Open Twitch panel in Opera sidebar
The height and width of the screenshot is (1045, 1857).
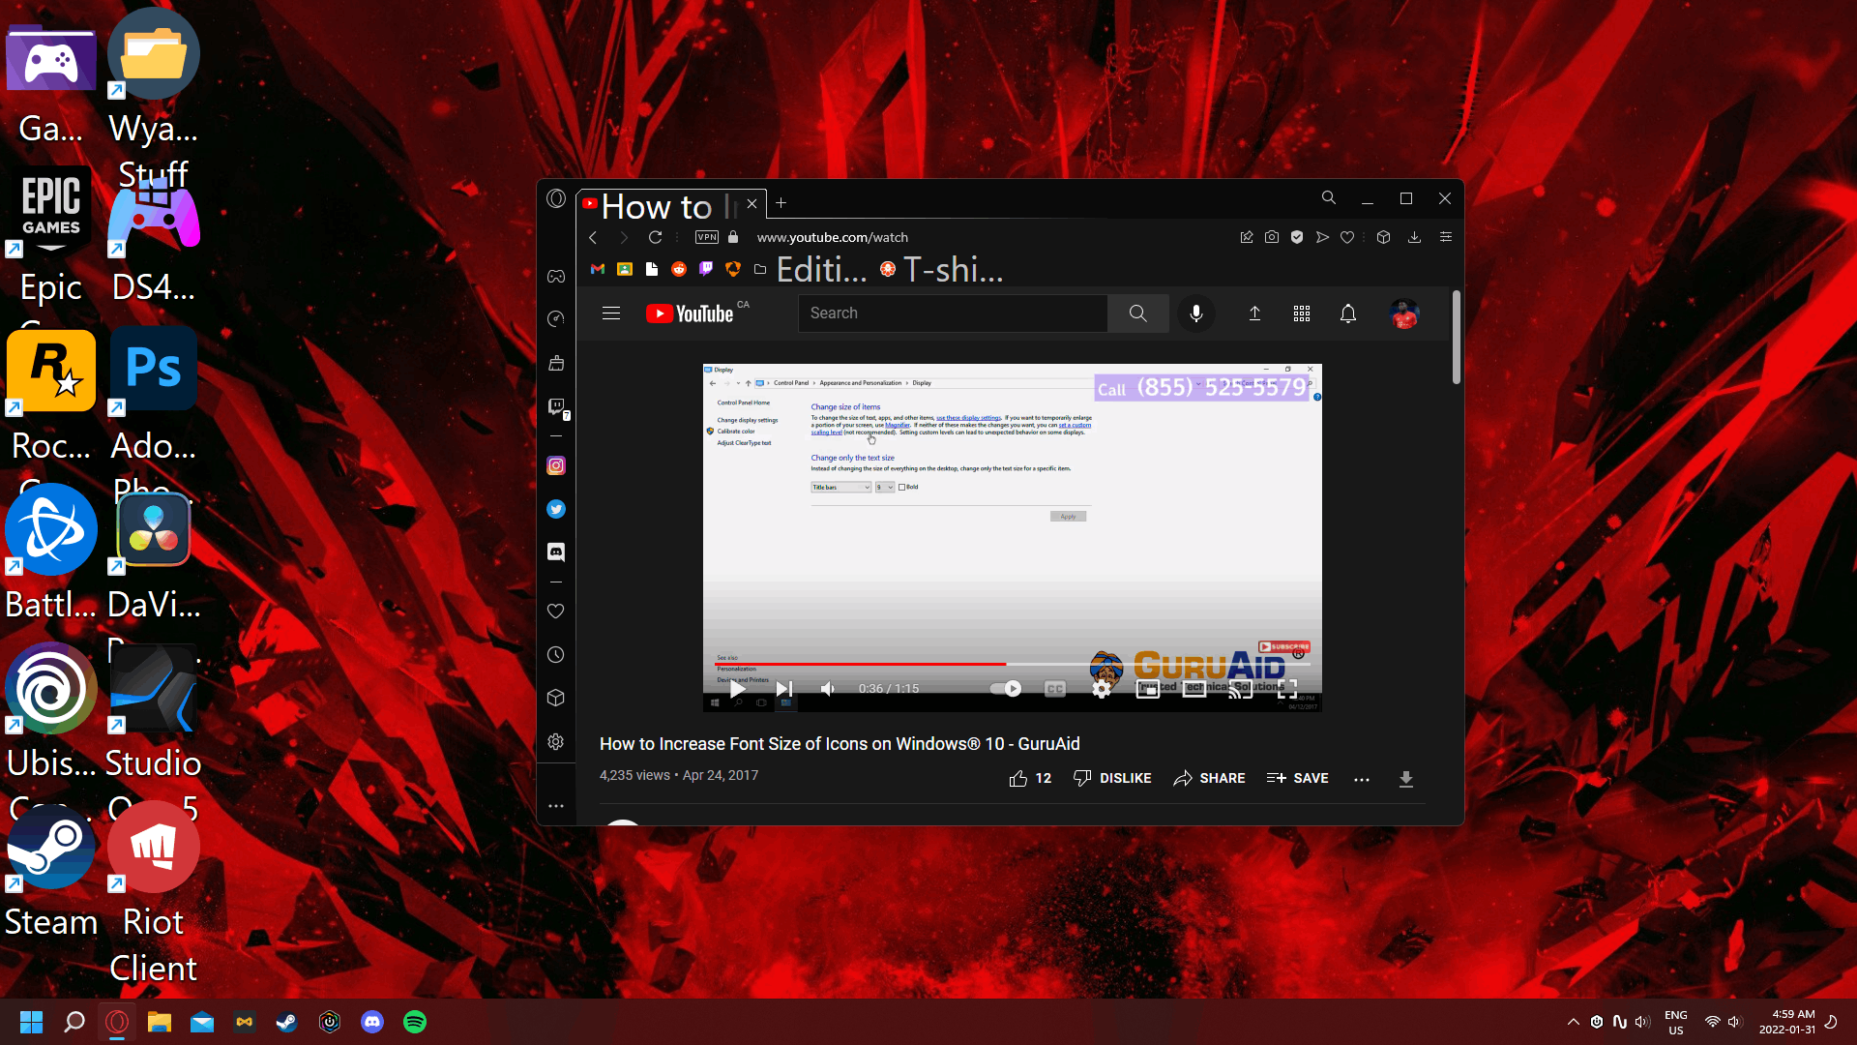[556, 406]
